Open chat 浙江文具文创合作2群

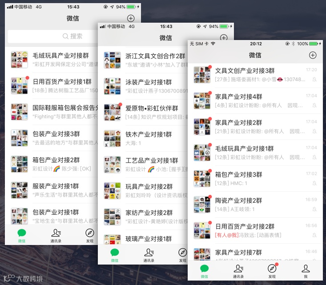[143, 60]
